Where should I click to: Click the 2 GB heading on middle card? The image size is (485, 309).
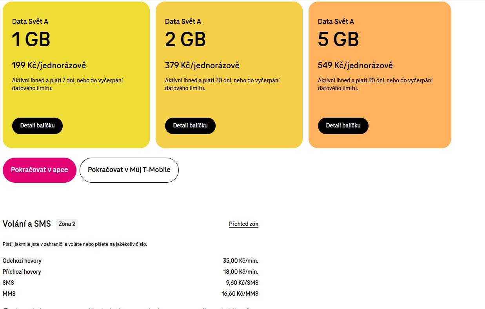click(x=185, y=40)
